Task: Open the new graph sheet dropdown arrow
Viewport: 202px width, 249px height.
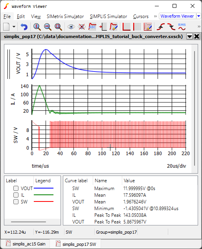Action: pos(14,27)
